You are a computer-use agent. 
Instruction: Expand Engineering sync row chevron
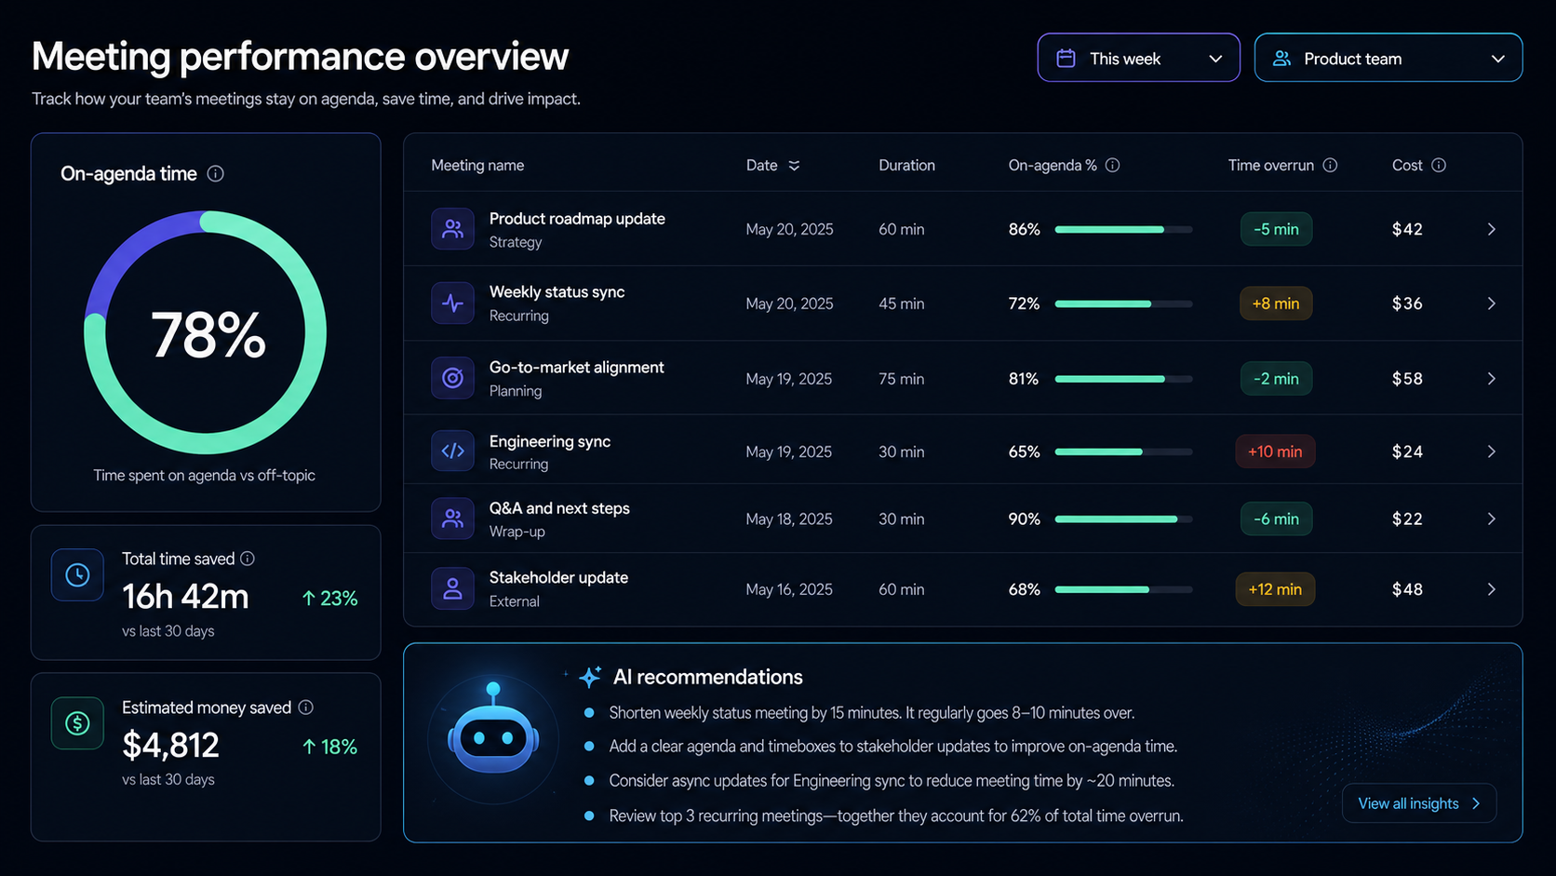pos(1491,451)
